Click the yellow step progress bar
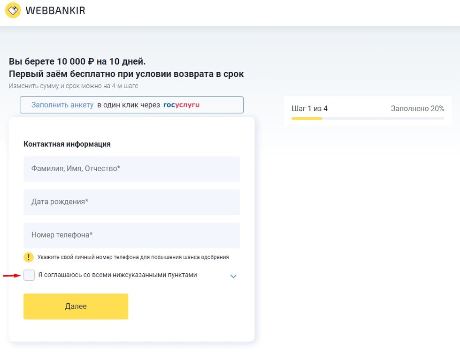Screen dimensions: 460x360 (x=307, y=119)
